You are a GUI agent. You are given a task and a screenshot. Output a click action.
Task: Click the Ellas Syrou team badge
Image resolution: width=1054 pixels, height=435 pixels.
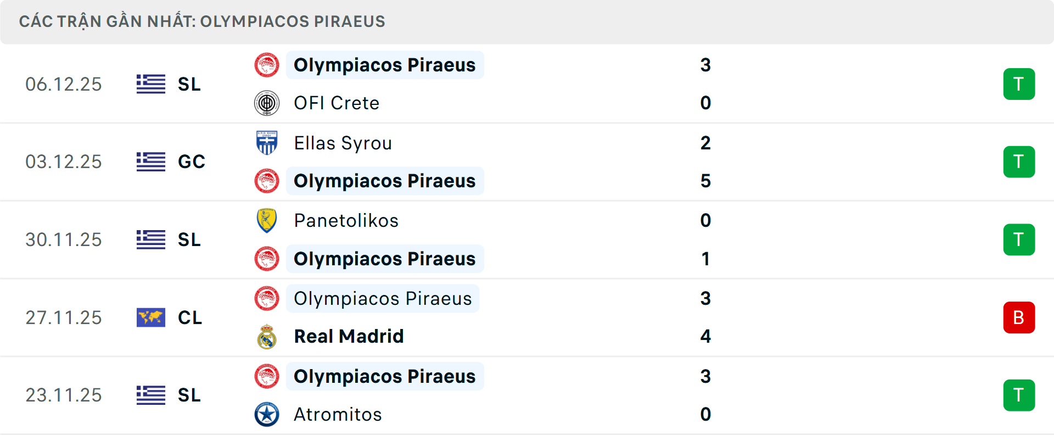(267, 143)
